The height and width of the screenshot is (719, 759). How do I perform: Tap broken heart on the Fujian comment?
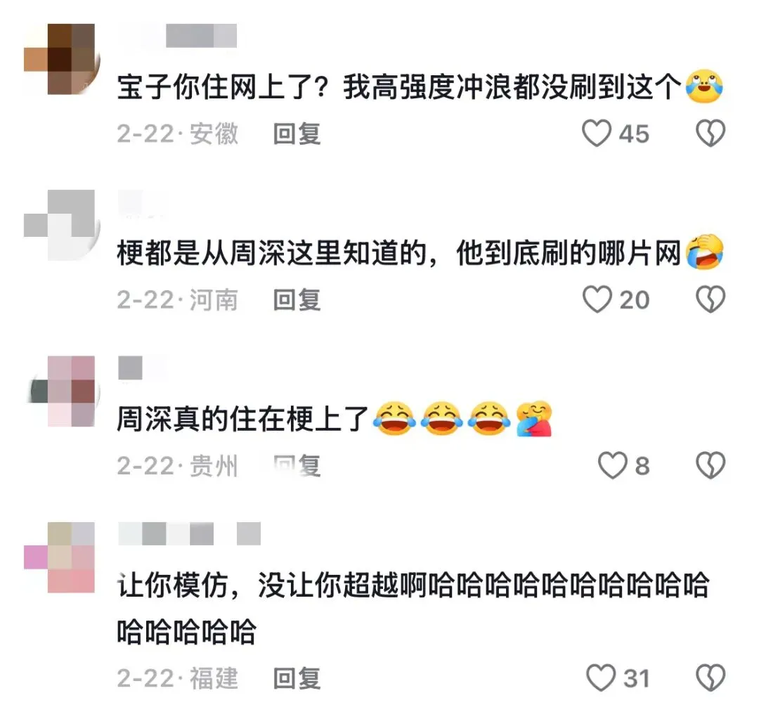tap(710, 678)
